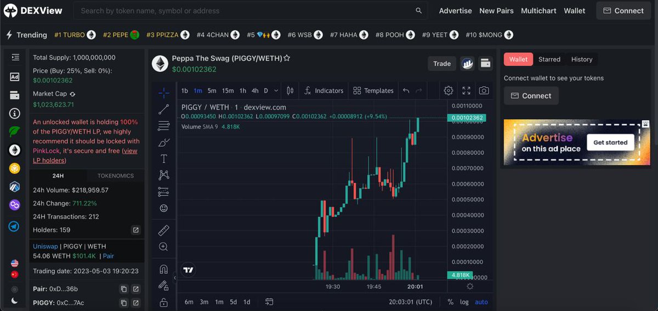The height and width of the screenshot is (311, 658).
Task: Set chart range to 5d
Action: tap(234, 302)
